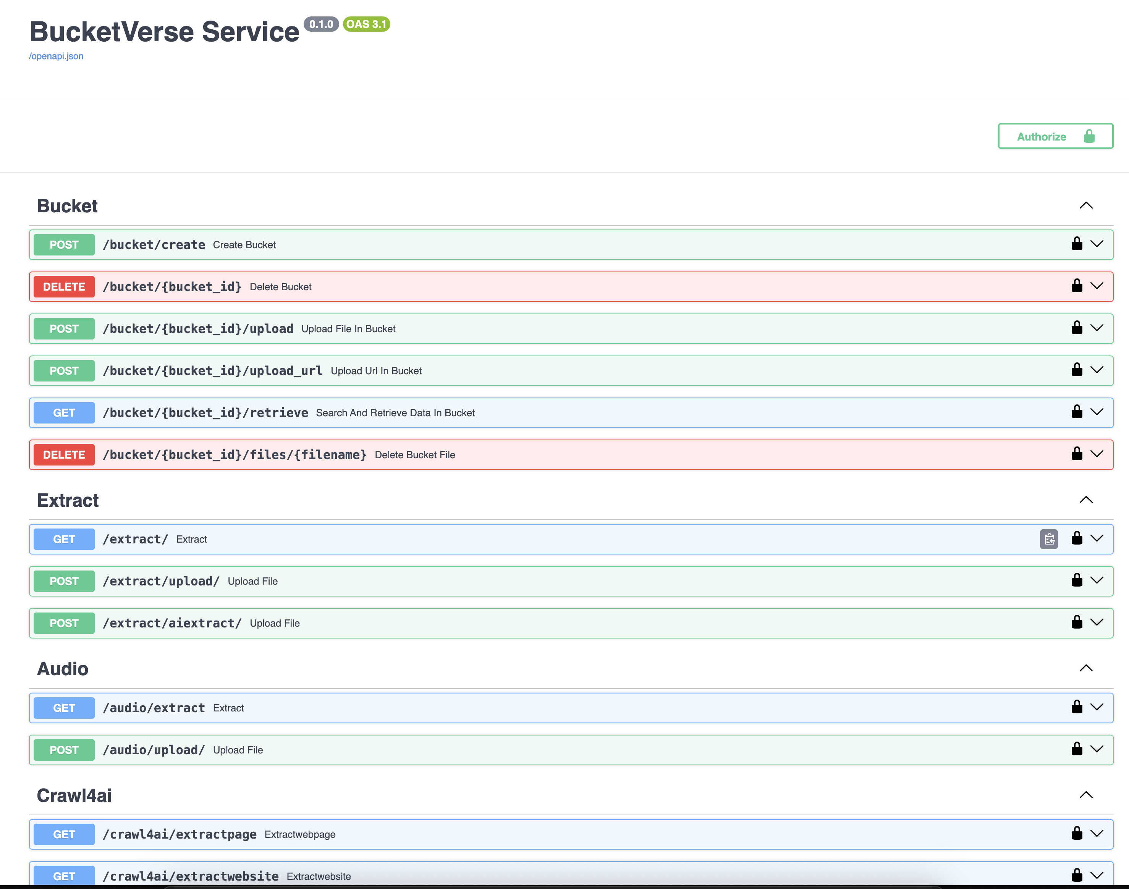Click the lock icon on Delete Bucket row
Image resolution: width=1129 pixels, height=889 pixels.
(1077, 286)
